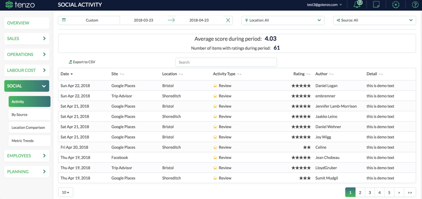
Task: Open the help question mark icon
Action: 415,4
